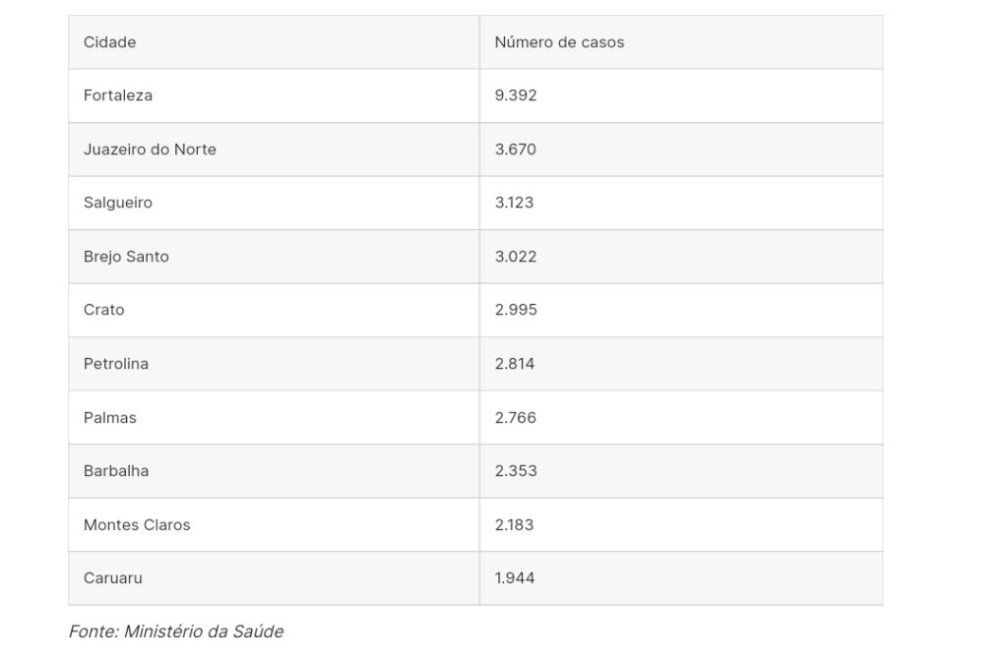The image size is (1008, 657).
Task: Click the Fonte: Ministério da Saúde caption
Action: click(176, 631)
